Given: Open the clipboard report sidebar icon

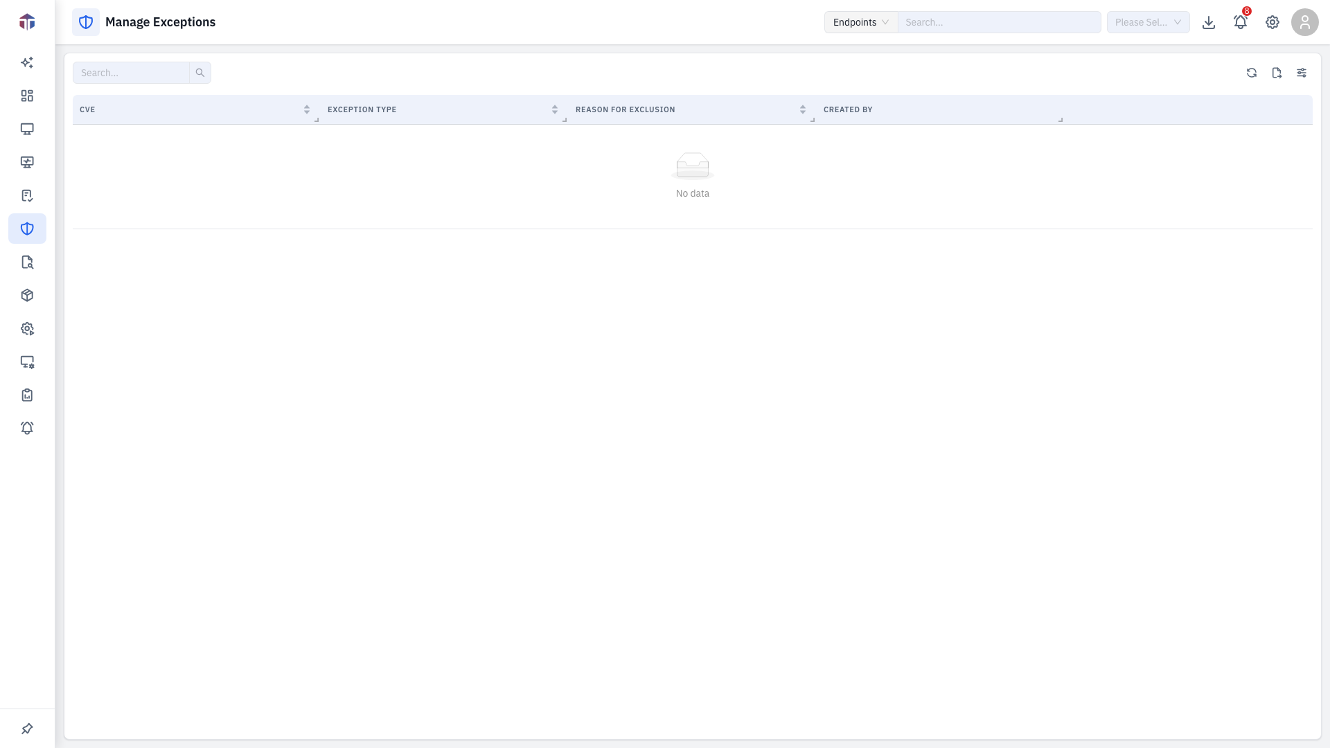Looking at the screenshot, I should tap(27, 395).
